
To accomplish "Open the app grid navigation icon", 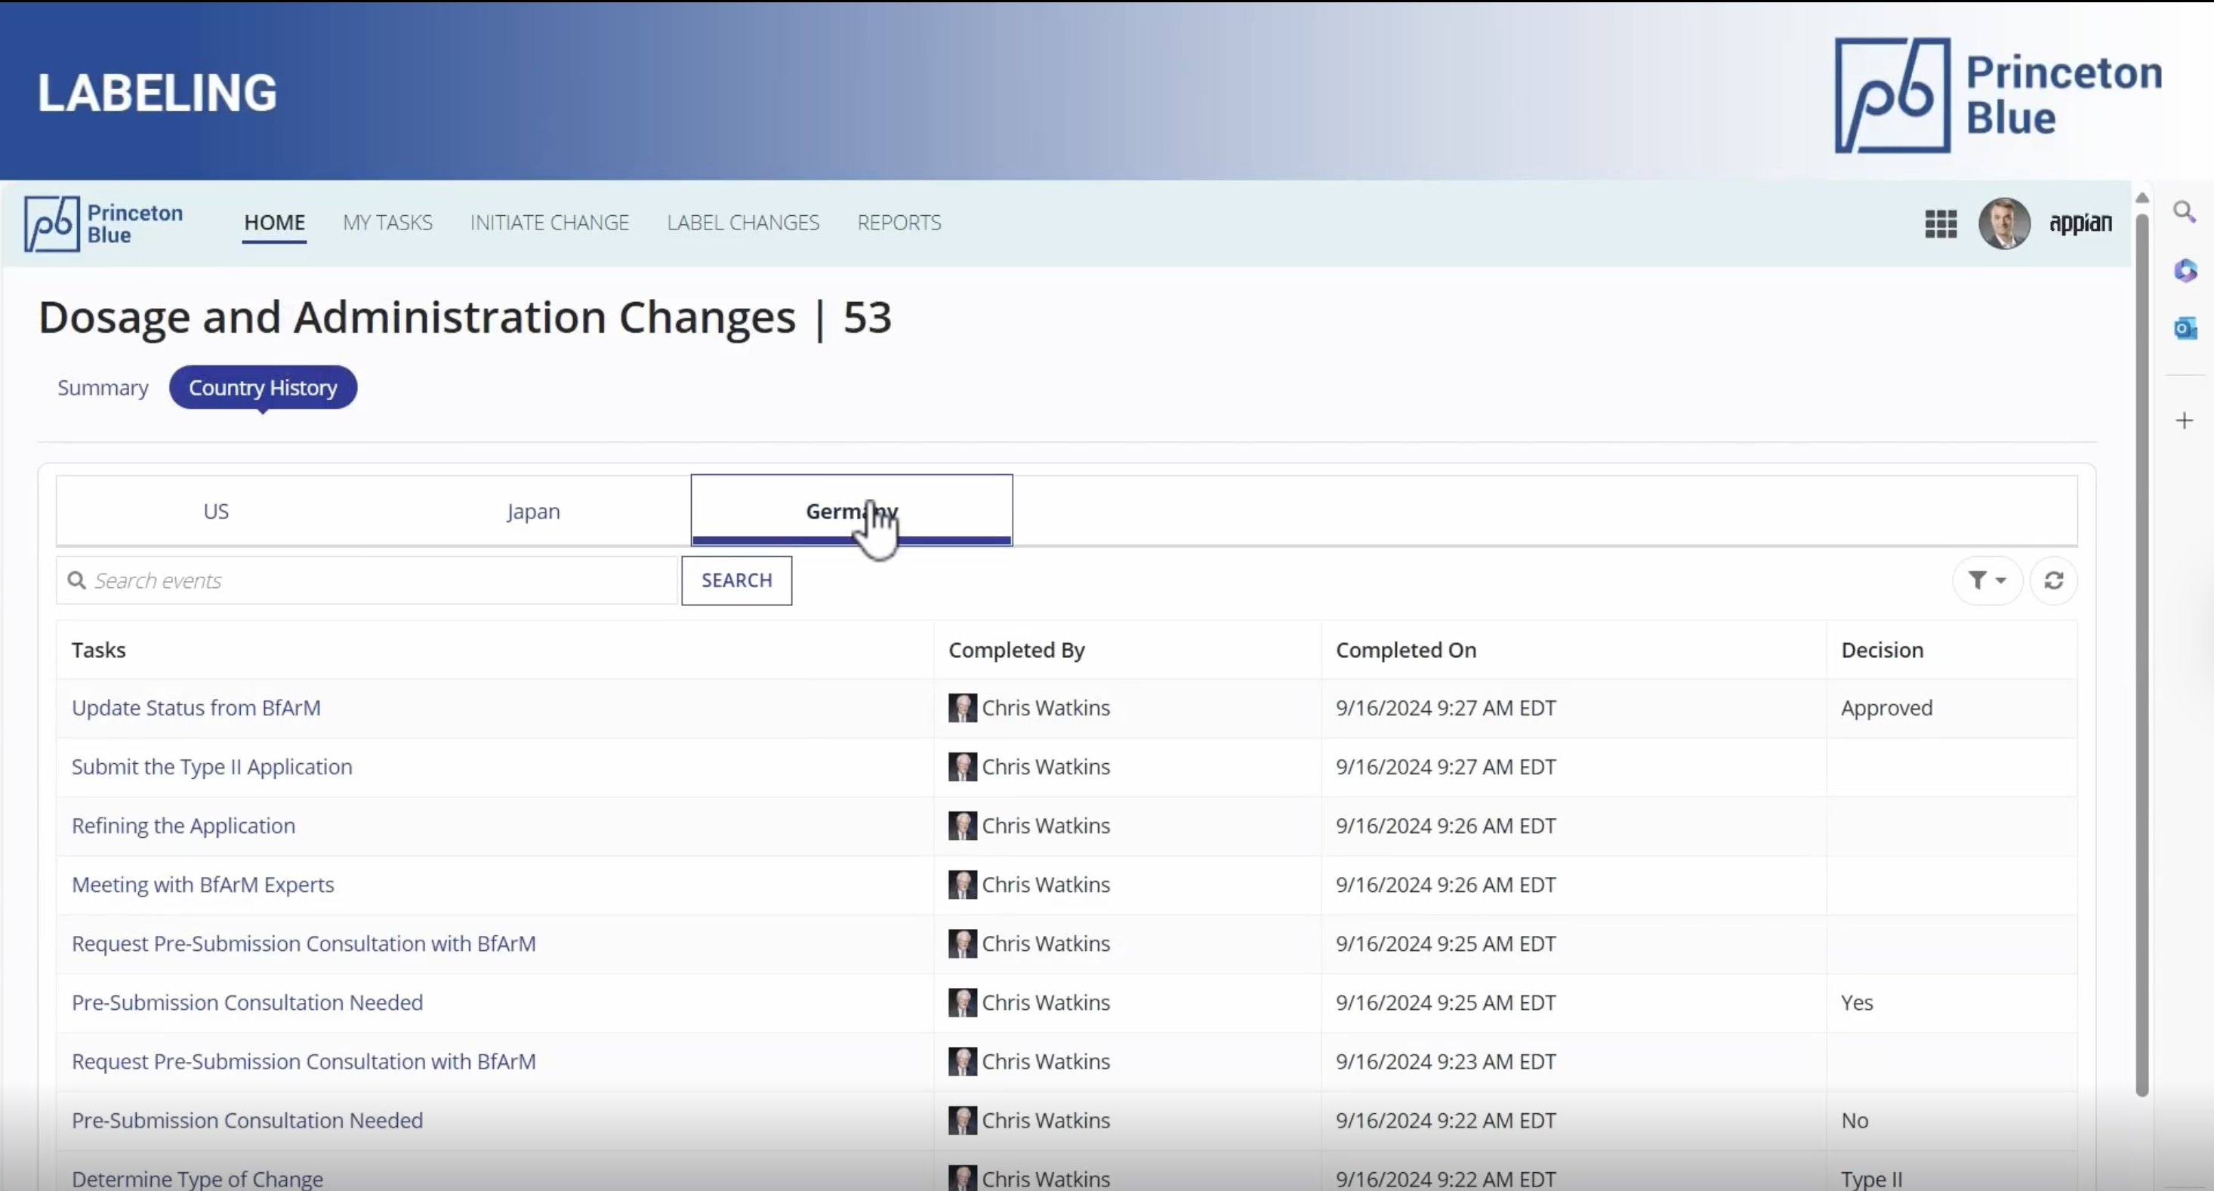I will pyautogui.click(x=1940, y=223).
